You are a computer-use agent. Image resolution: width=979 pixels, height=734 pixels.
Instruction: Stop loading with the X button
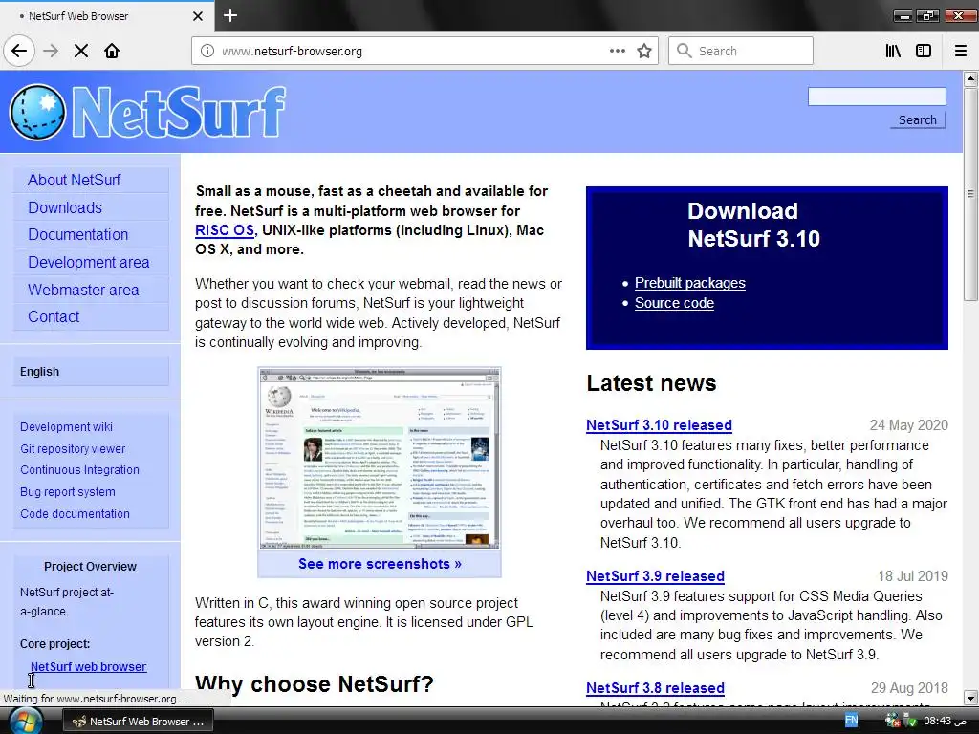click(81, 51)
